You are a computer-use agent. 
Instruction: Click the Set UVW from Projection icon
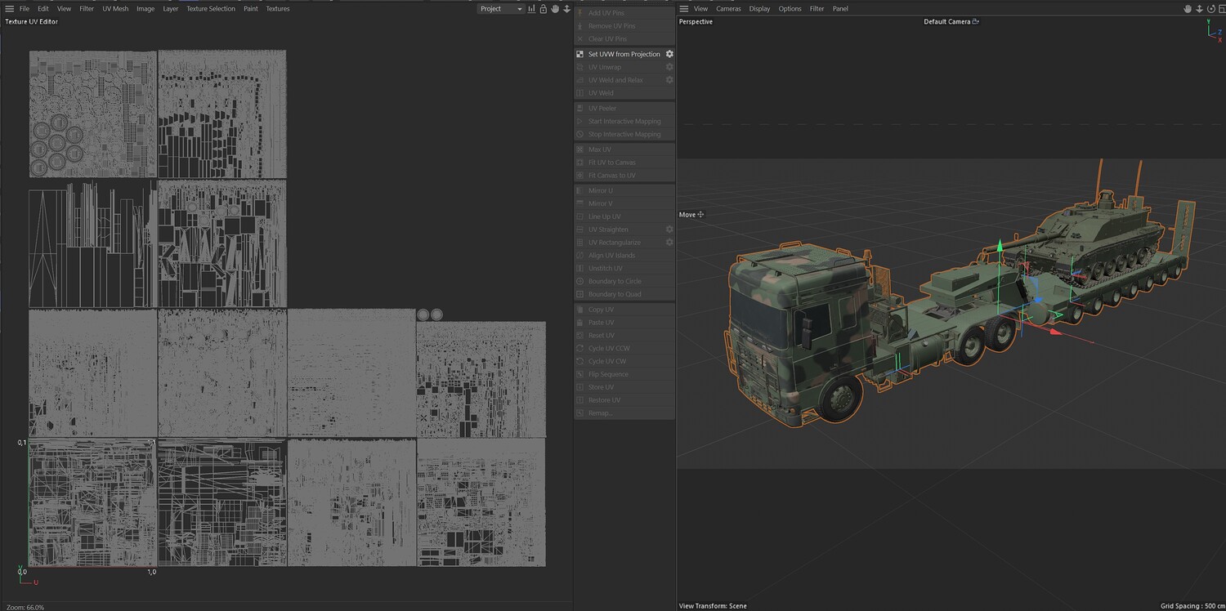click(x=580, y=54)
